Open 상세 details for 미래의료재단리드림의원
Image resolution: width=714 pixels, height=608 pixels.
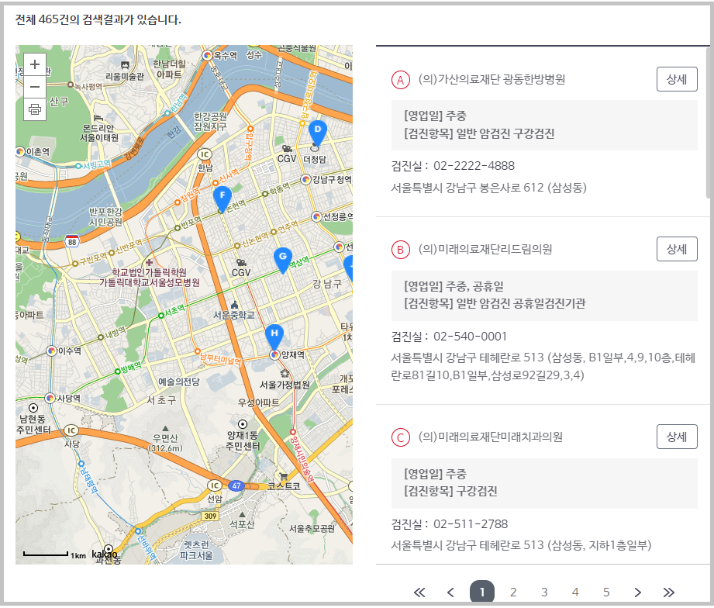[676, 249]
